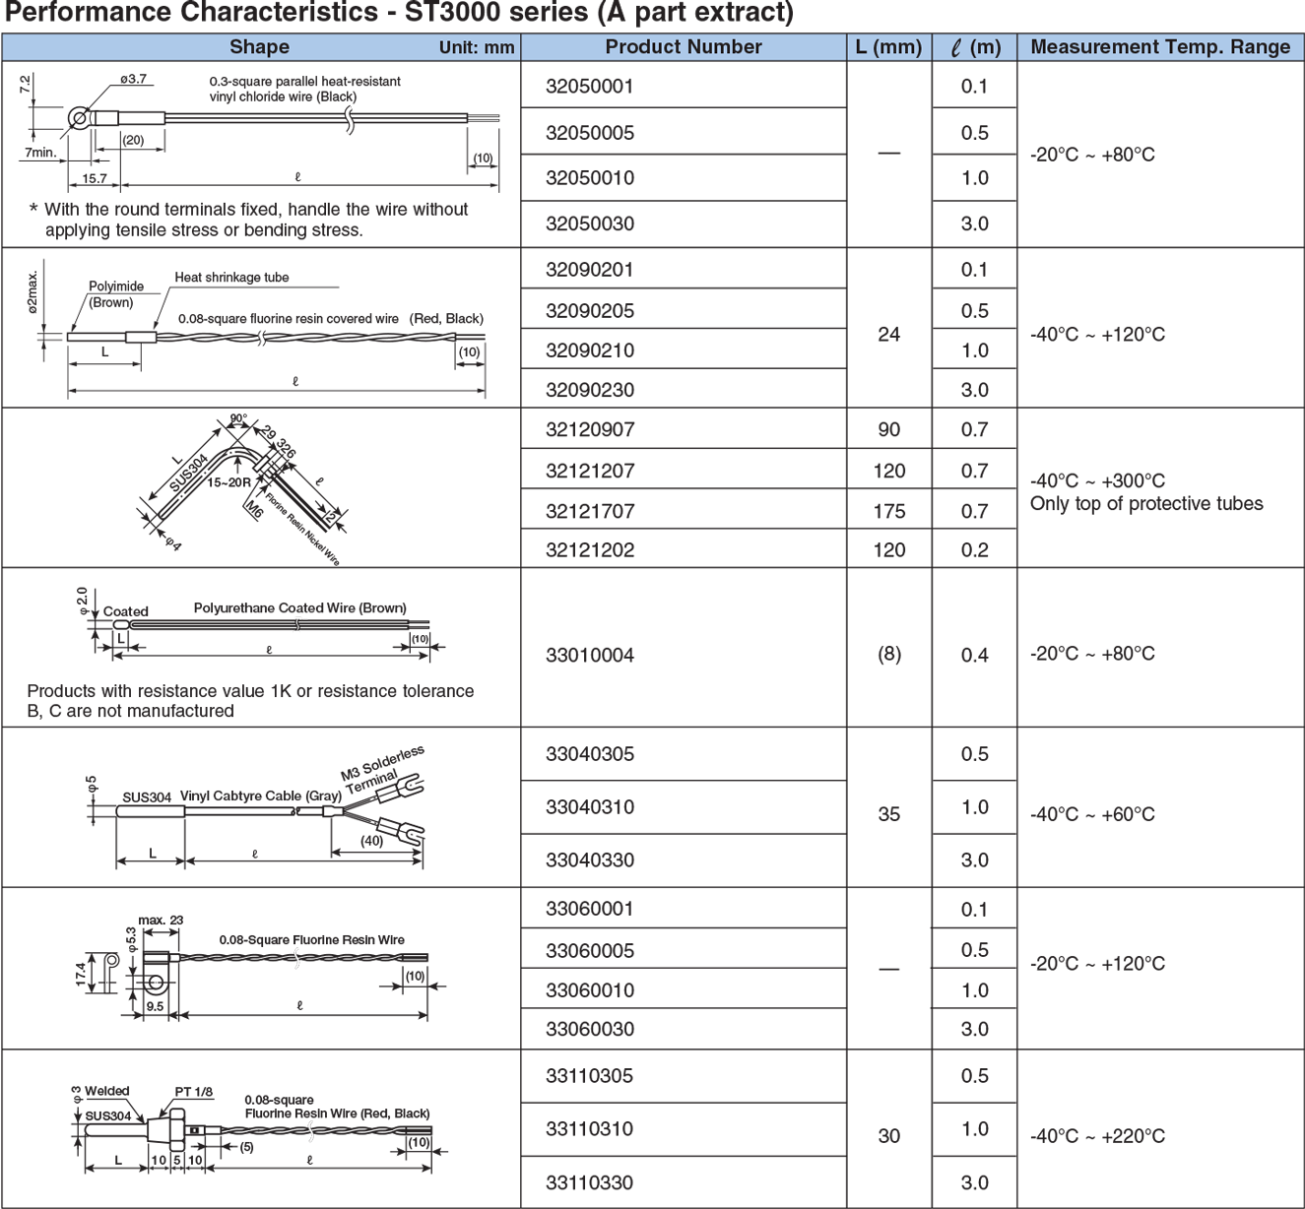Click product number 33010004
Screen dimensions: 1305x1209
[590, 656]
